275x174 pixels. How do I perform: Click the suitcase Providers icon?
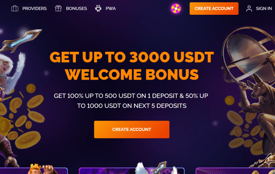(x=15, y=8)
